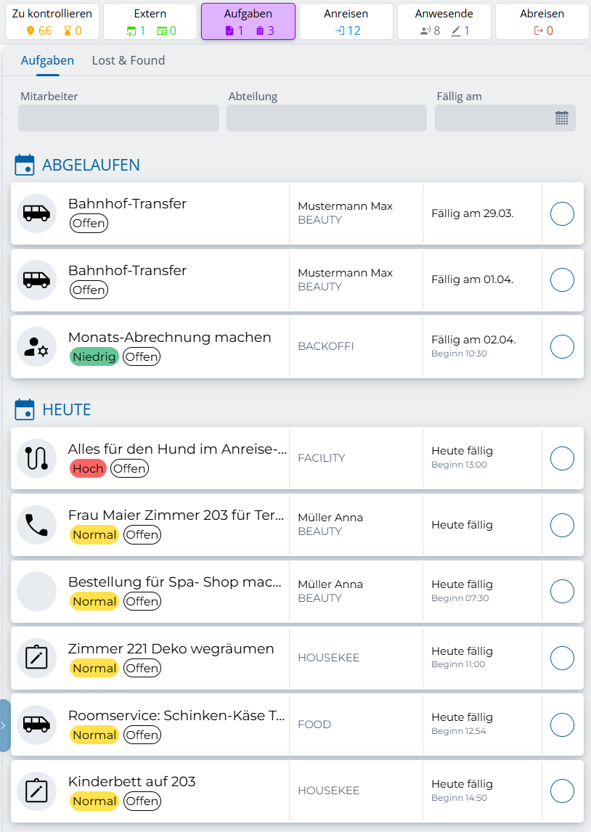Open the Mitarbeiter filter dropdown
Viewport: 591px width, 832px height.
(x=118, y=118)
